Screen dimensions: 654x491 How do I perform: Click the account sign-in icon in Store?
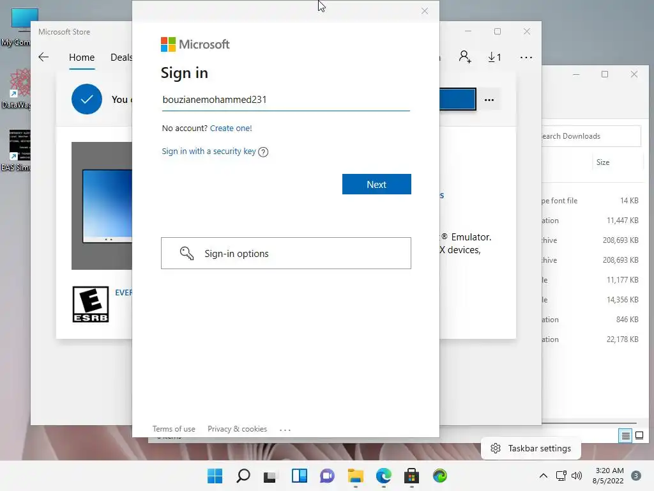pyautogui.click(x=465, y=57)
